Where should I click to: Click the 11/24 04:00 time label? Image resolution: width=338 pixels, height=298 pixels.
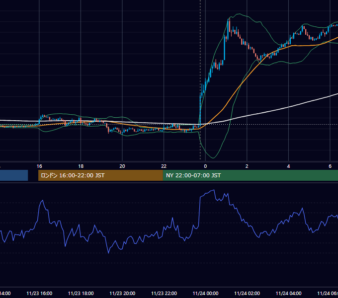point(289,293)
